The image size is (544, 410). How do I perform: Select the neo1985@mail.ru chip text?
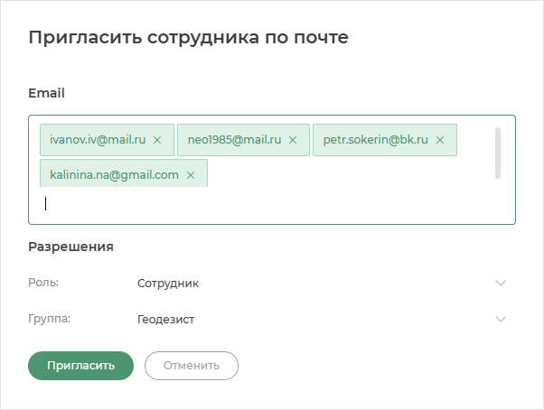[x=234, y=140]
